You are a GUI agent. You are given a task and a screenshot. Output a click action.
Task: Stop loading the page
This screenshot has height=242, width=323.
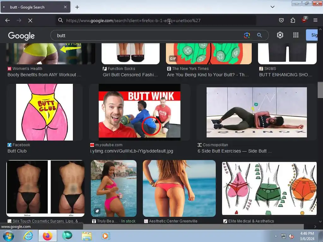coord(30,20)
